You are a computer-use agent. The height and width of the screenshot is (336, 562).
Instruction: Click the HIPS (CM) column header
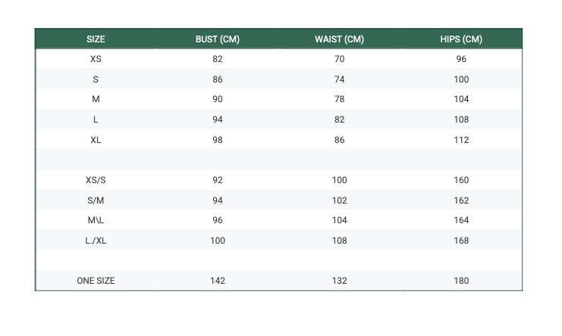pyautogui.click(x=461, y=39)
